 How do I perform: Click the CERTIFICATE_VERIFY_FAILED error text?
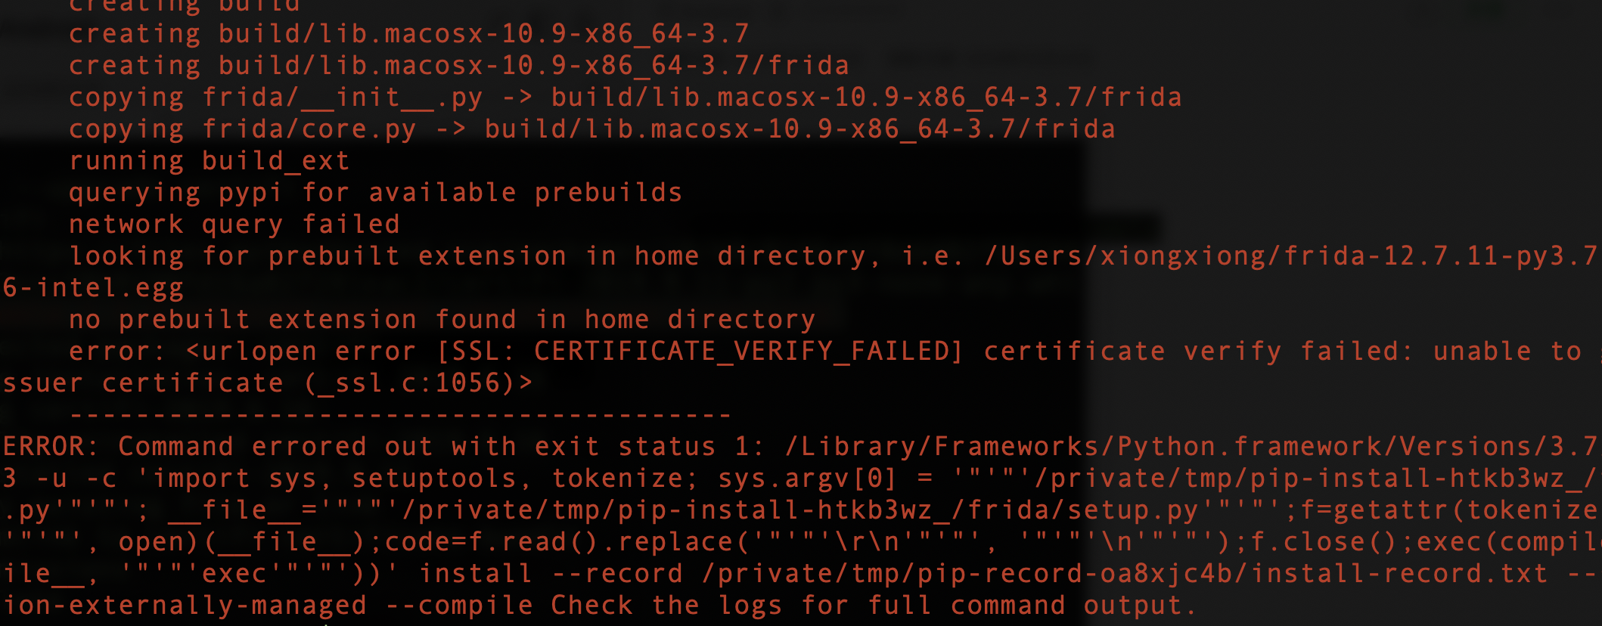748,352
